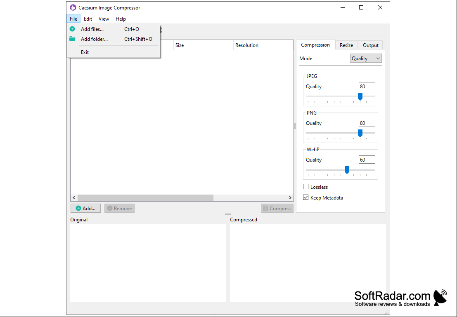This screenshot has height=317, width=457.
Task: Open the Help menu
Action: 121,19
